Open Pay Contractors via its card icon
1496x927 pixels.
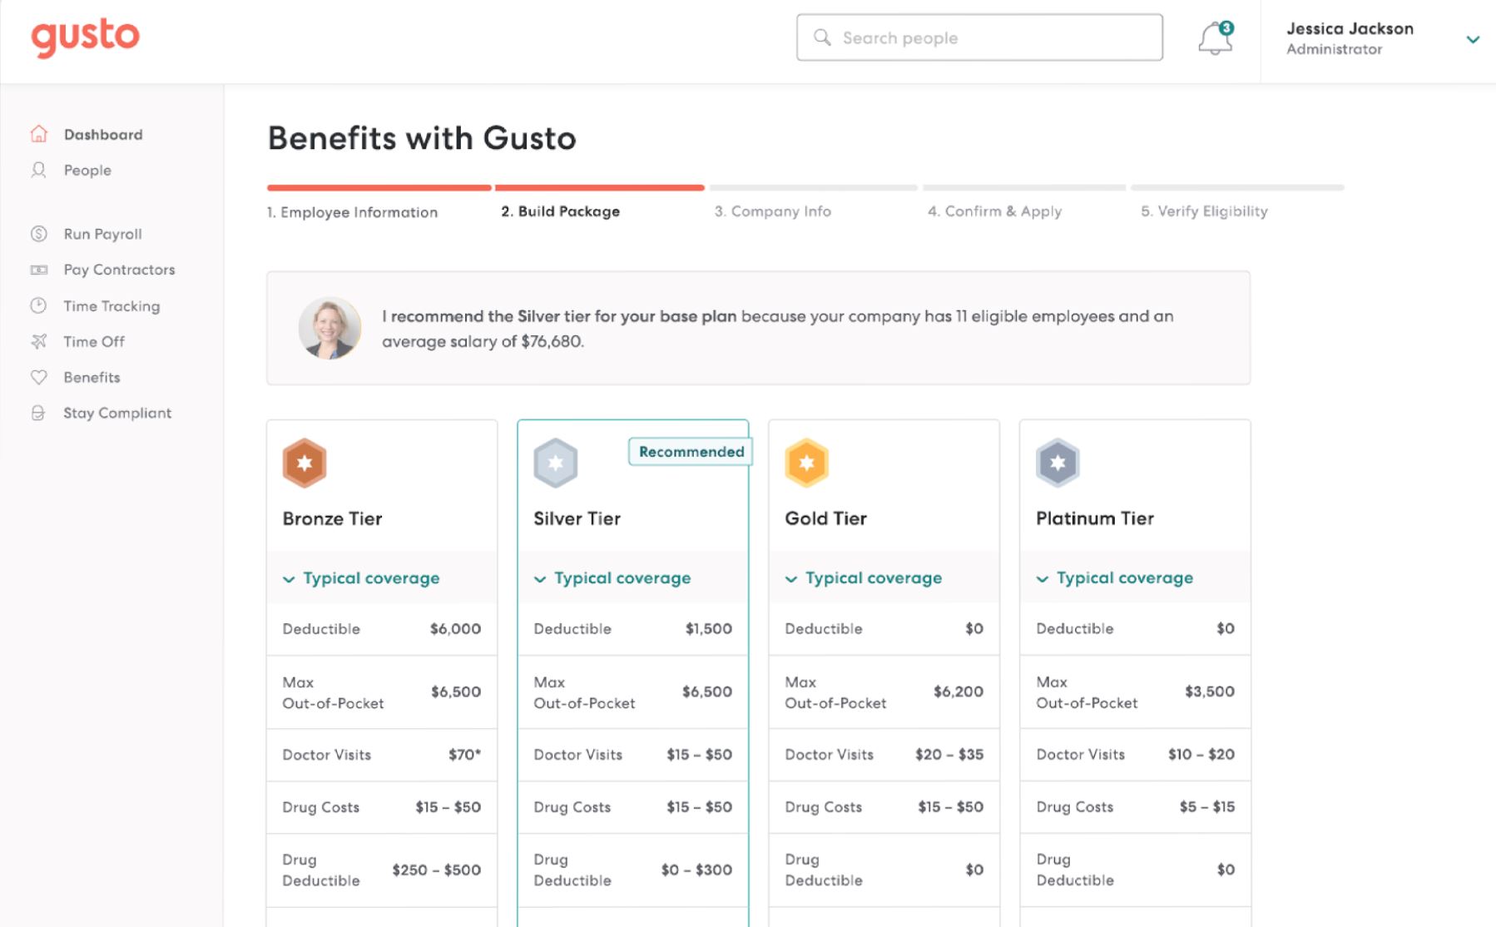coord(39,269)
